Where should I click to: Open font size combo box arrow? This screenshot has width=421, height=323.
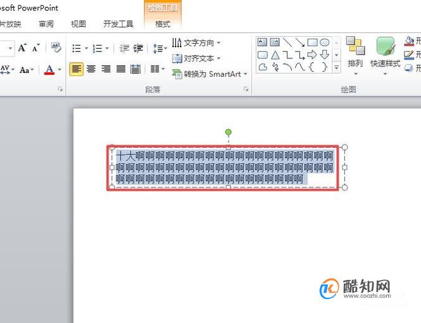click(x=10, y=48)
